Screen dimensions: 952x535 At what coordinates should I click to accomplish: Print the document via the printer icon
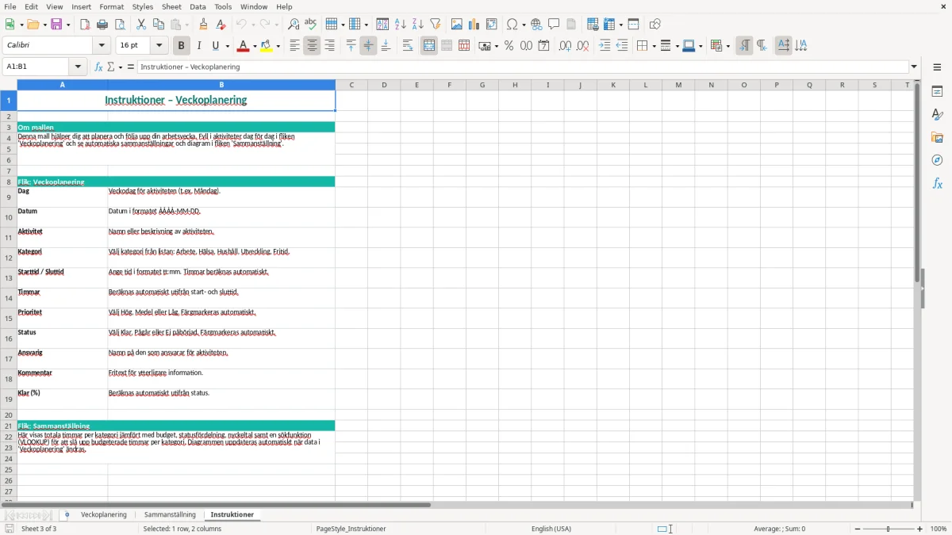tap(102, 25)
